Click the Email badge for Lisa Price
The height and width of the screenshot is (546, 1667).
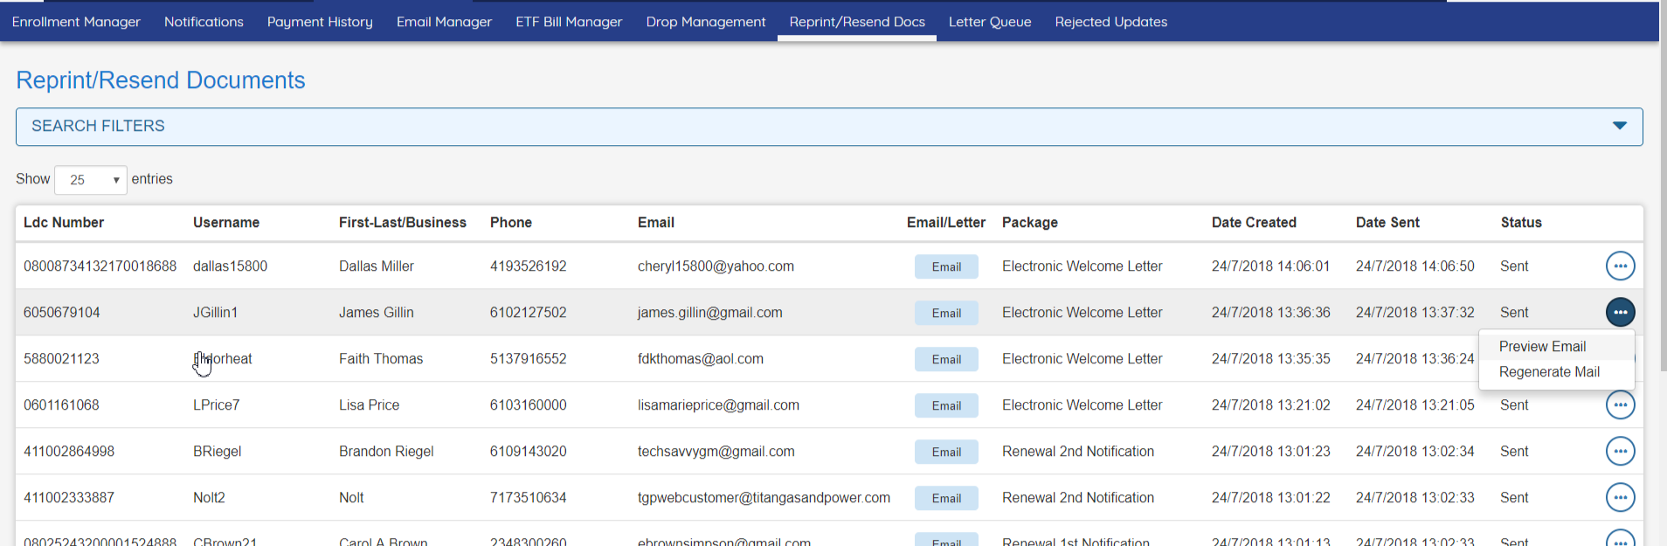946,405
